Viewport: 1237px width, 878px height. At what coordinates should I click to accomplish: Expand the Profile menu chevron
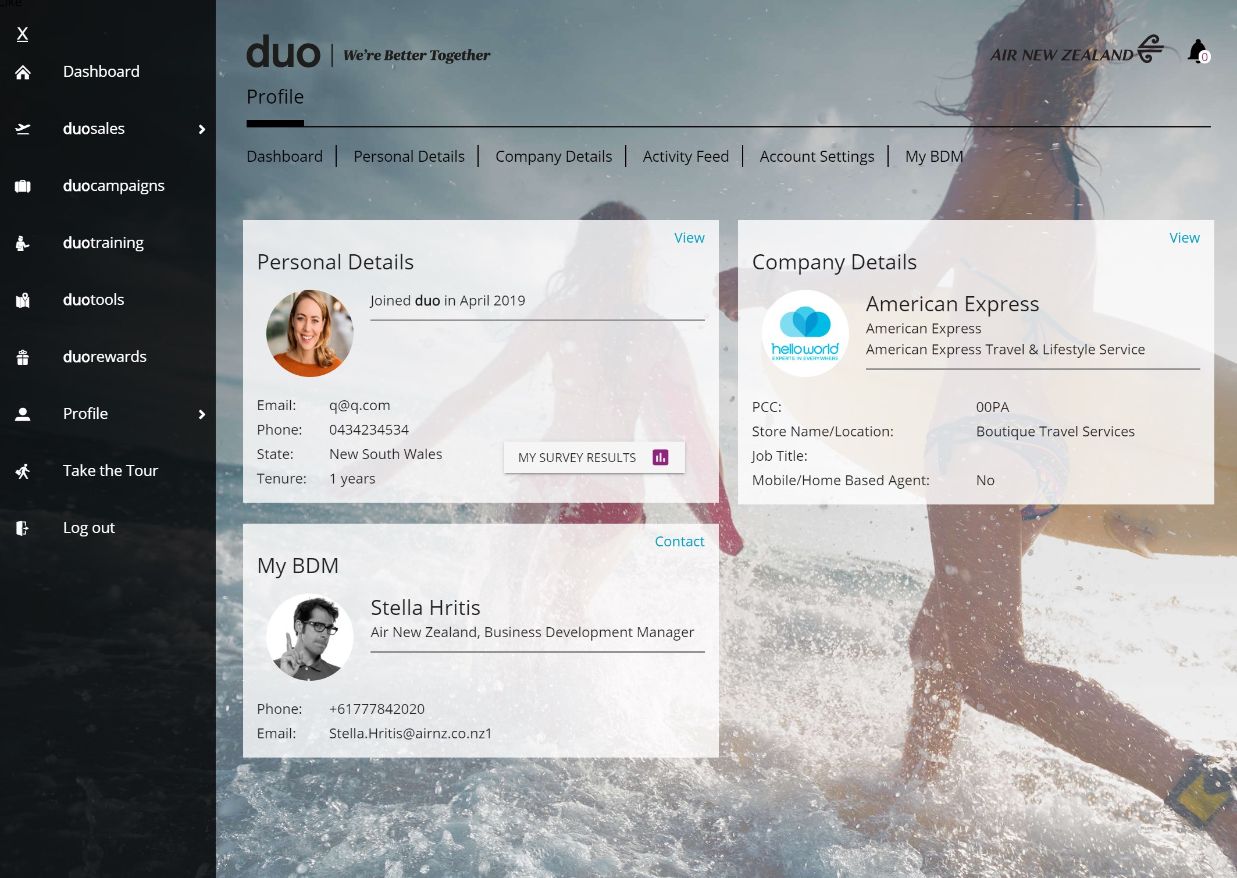[202, 415]
